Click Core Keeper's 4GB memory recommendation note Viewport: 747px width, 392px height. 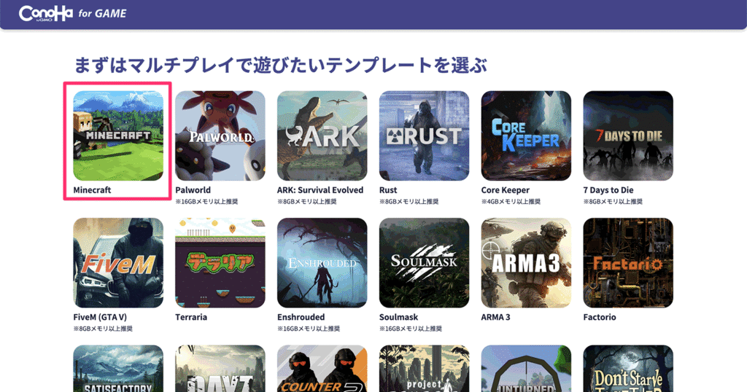(x=511, y=202)
